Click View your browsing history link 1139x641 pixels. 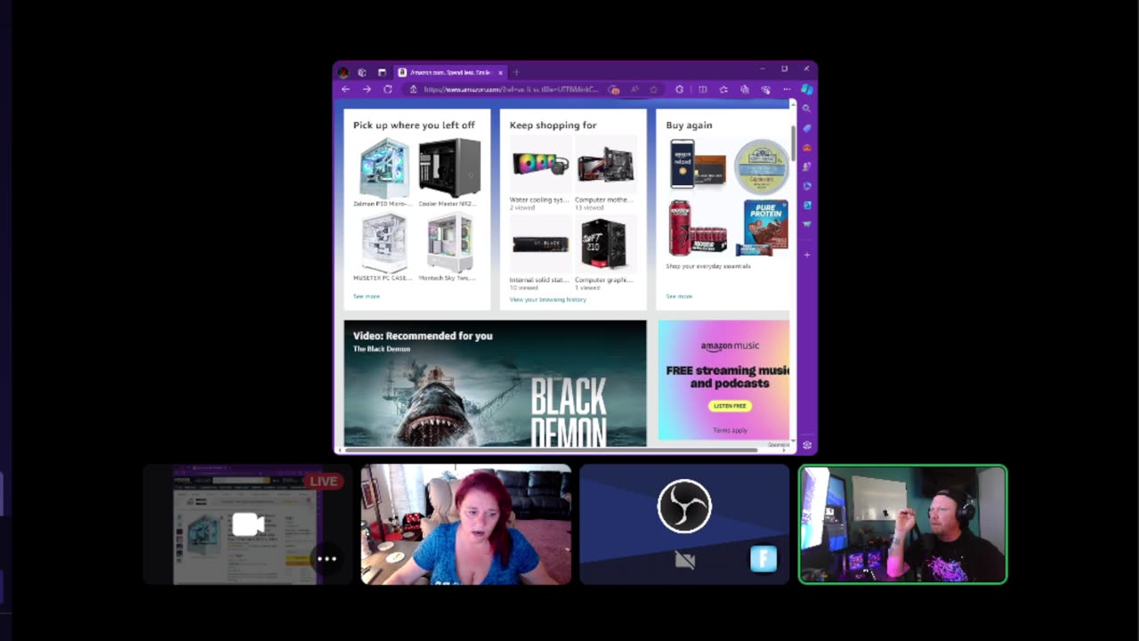(548, 300)
